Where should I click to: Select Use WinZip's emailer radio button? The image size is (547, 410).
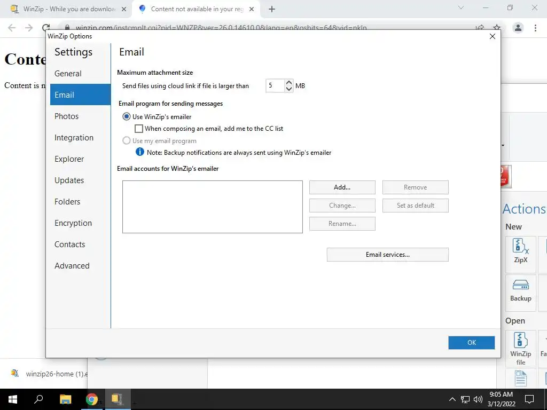tap(126, 116)
